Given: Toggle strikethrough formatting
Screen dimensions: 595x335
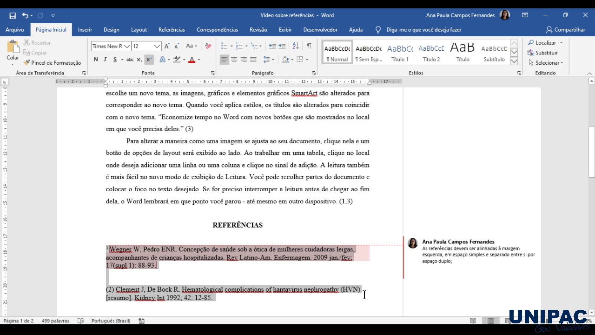Looking at the screenshot, I should (130, 60).
